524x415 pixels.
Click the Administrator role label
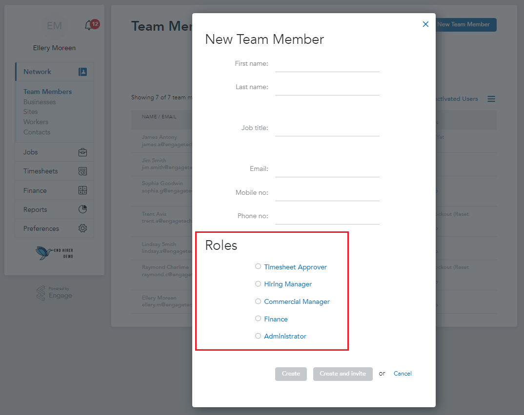[x=285, y=336]
